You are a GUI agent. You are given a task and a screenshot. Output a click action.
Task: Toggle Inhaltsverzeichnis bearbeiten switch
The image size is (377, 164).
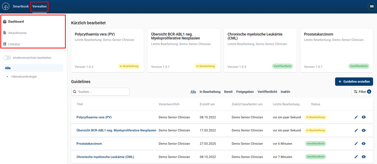click(7, 58)
